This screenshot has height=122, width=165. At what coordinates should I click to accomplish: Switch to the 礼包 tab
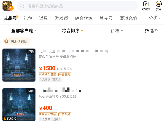click(x=28, y=18)
